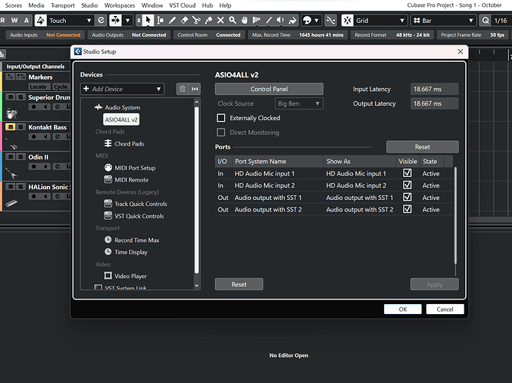The width and height of the screenshot is (512, 383).
Task: Select the Range Selection tool
Action: click(x=160, y=20)
